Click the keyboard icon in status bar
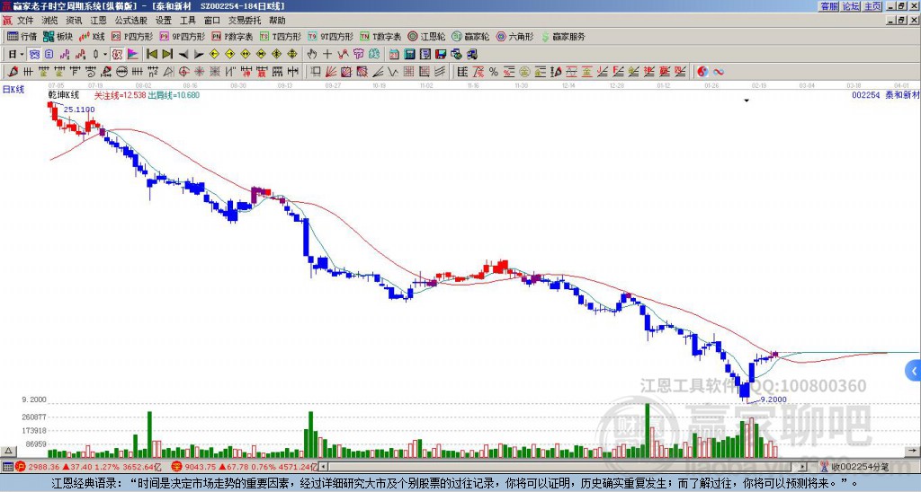The width and height of the screenshot is (921, 492). click(x=7, y=467)
